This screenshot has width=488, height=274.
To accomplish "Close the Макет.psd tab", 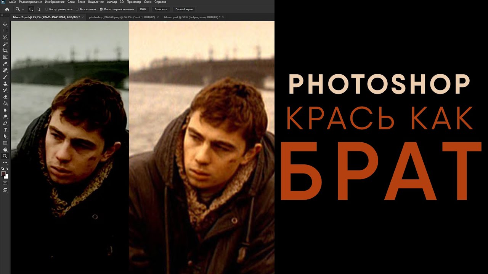I will pyautogui.click(x=223, y=17).
